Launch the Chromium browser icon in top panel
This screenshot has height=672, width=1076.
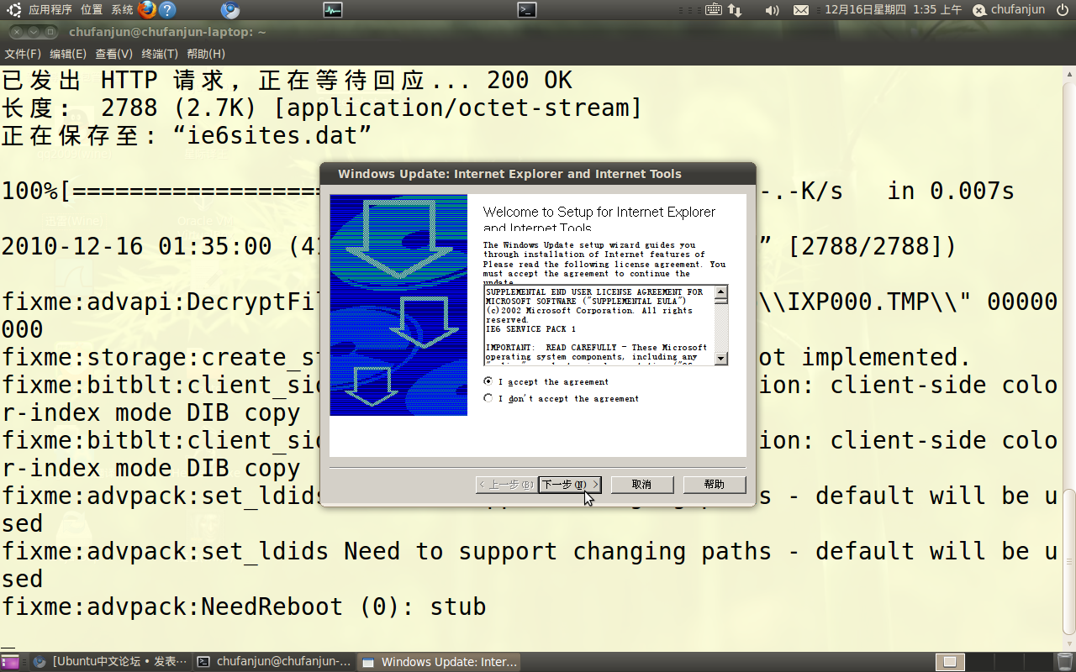pyautogui.click(x=230, y=10)
